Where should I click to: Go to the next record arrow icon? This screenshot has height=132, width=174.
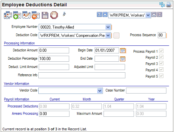pyautogui.click(x=154, y=15)
